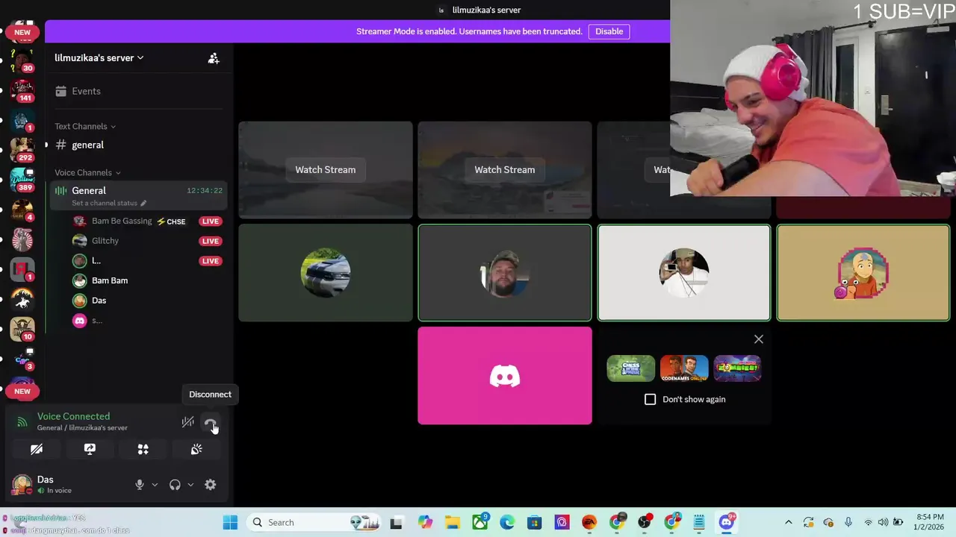
Task: Open Xbox app from taskbar
Action: pyautogui.click(x=479, y=522)
